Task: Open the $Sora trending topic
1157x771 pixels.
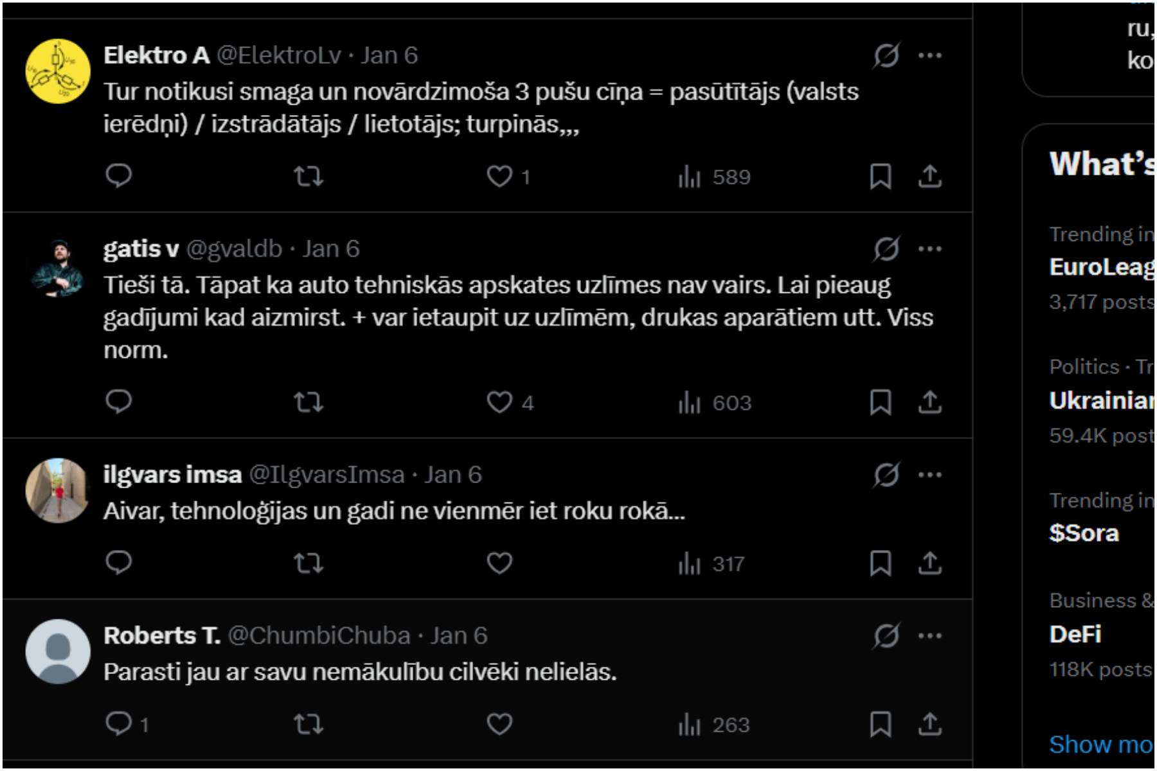Action: pos(1084,533)
